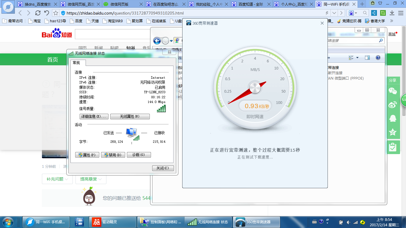Image resolution: width=406 pixels, height=228 pixels.
Task: Open the Windows Start button
Action: (x=8, y=222)
